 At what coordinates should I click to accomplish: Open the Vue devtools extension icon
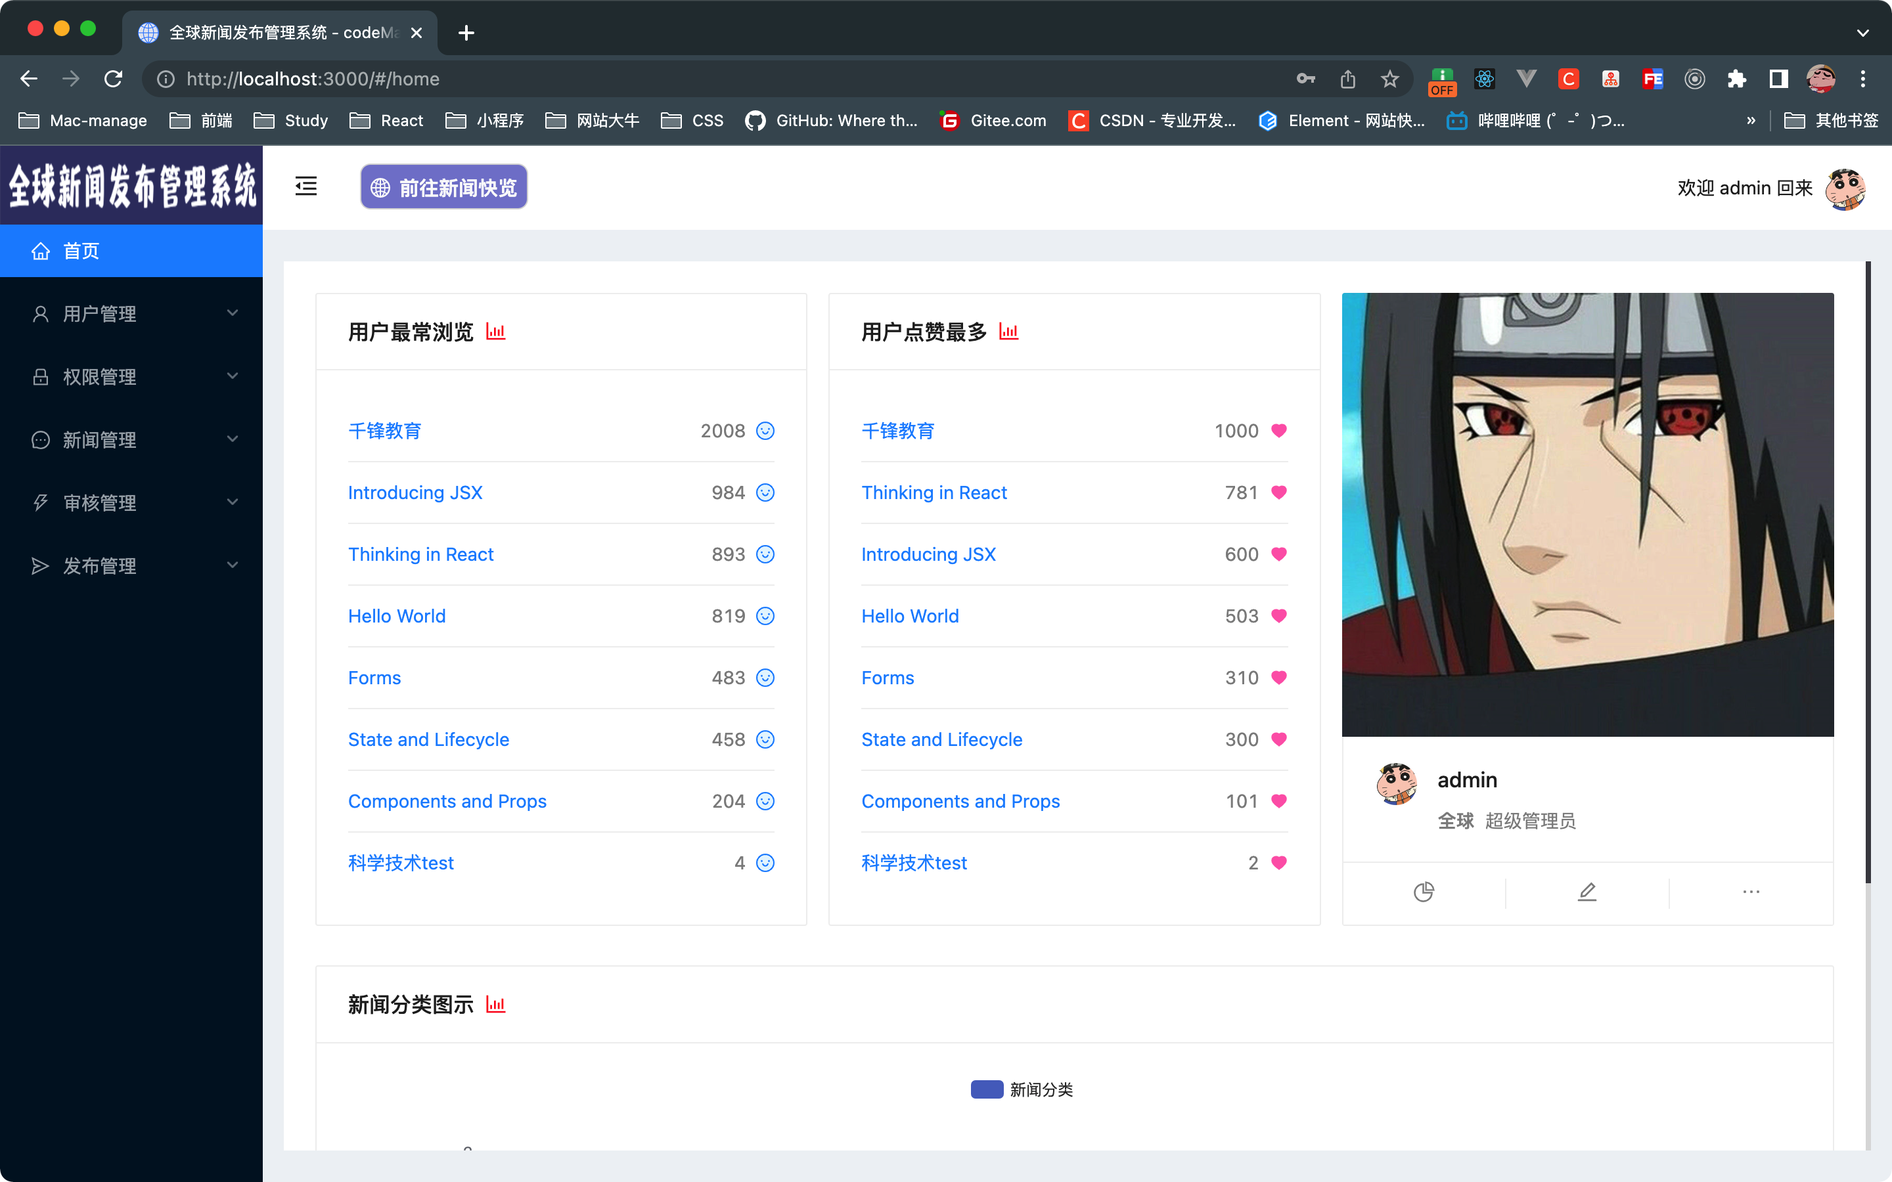[x=1526, y=79]
